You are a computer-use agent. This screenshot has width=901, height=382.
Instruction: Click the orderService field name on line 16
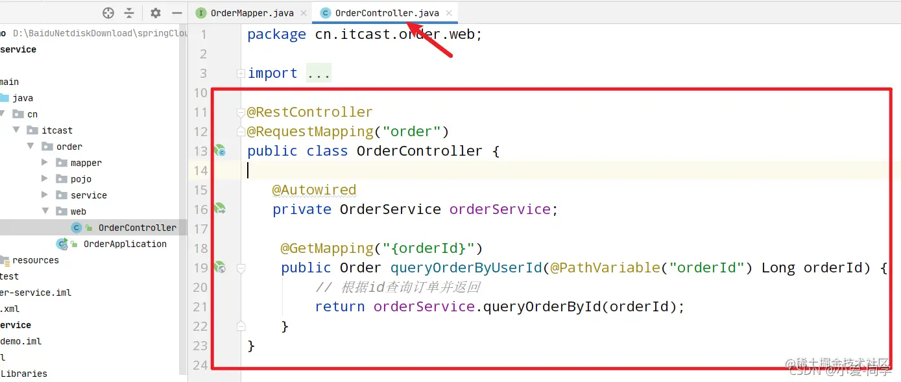coord(499,209)
